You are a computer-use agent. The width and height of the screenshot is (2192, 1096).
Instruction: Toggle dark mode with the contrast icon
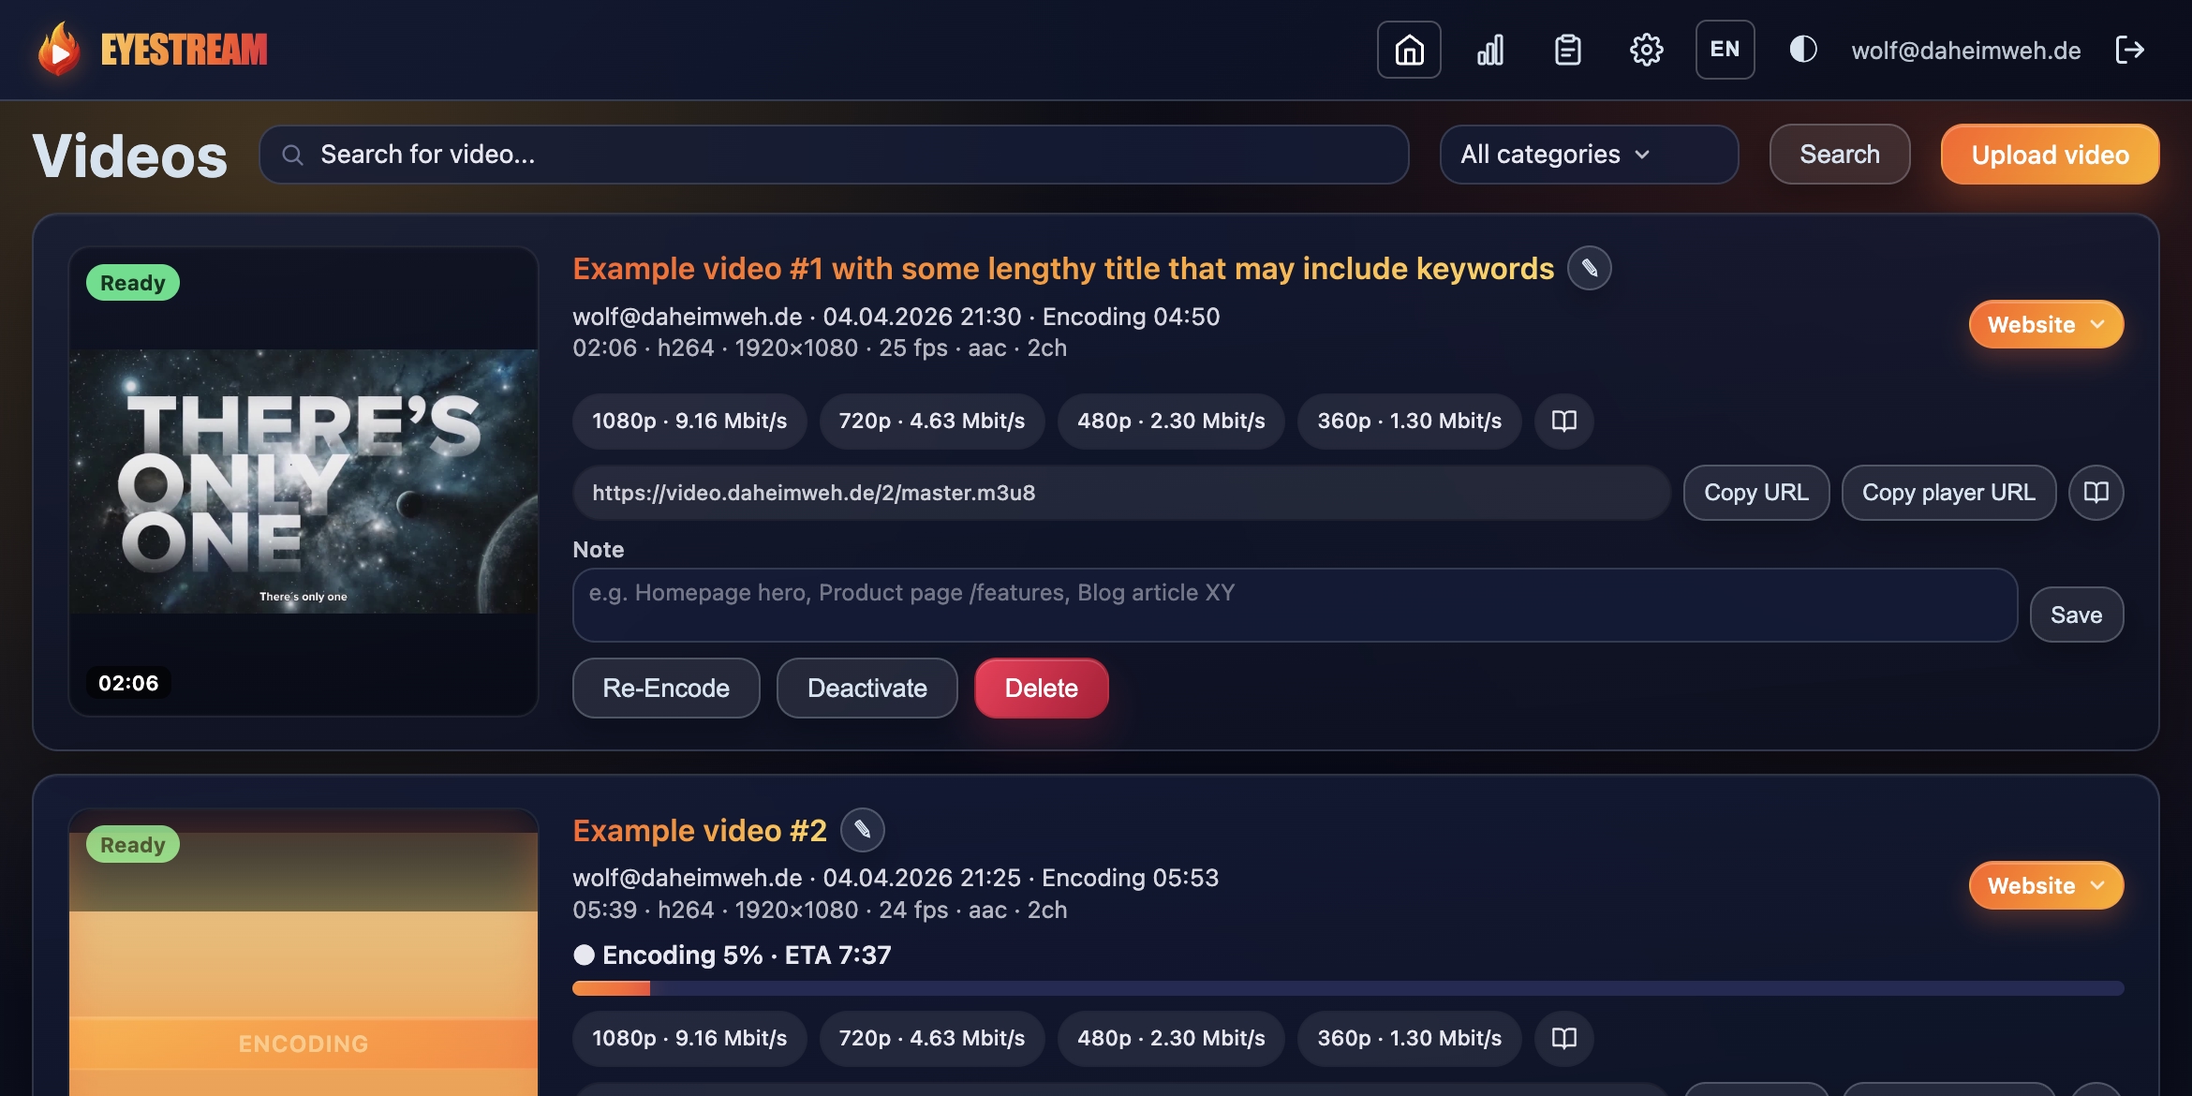tap(1801, 50)
